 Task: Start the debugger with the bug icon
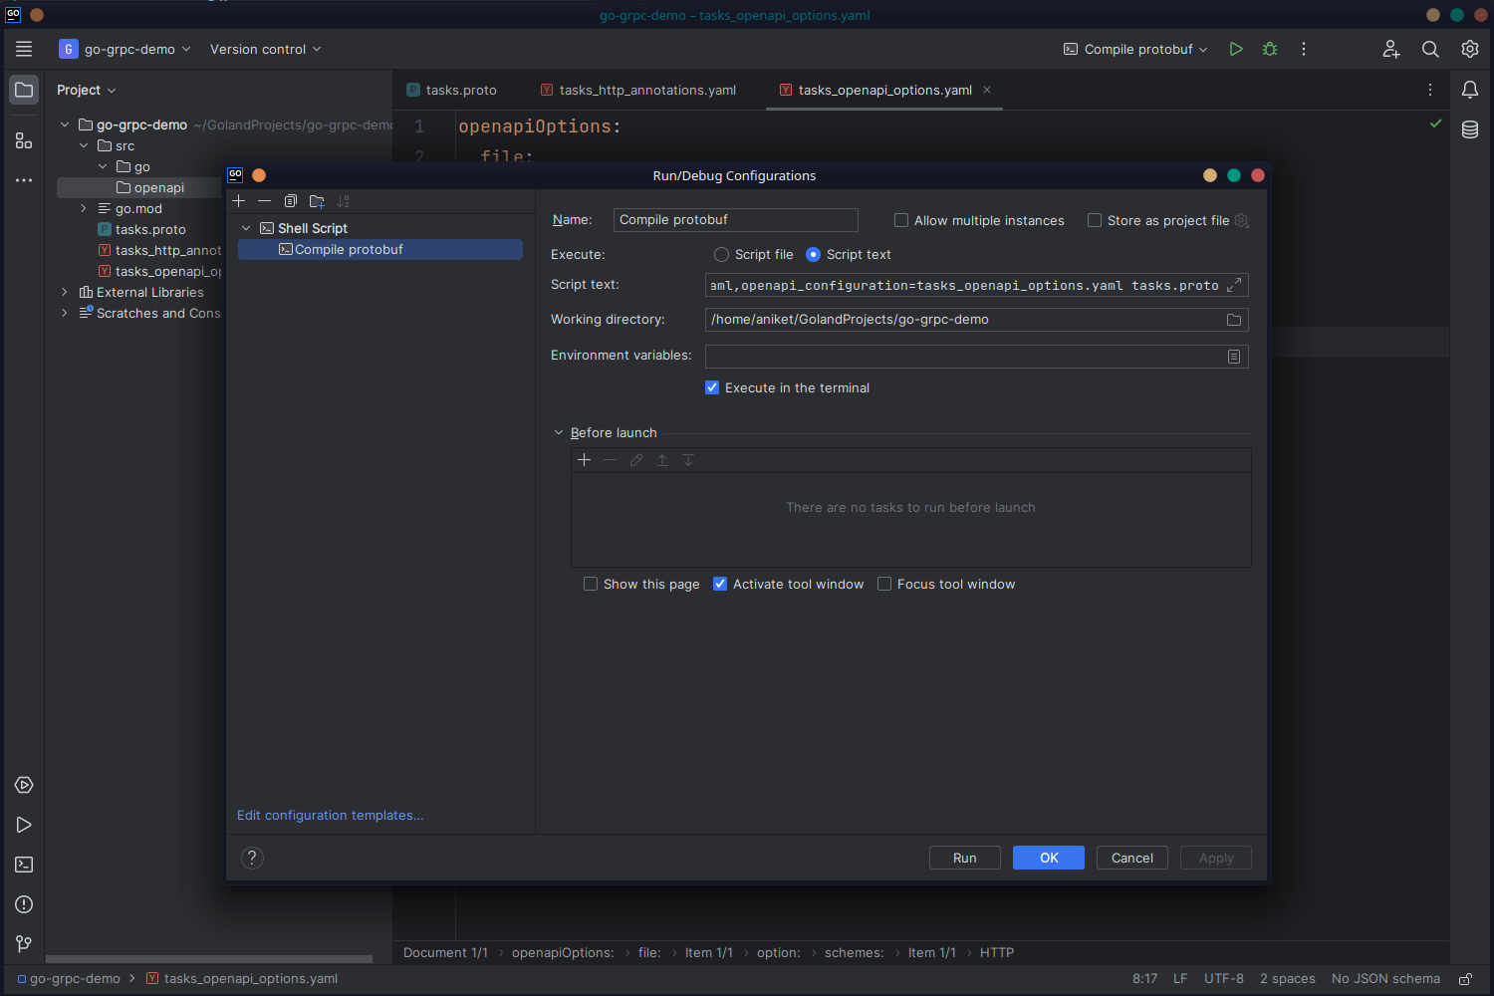coord(1269,48)
